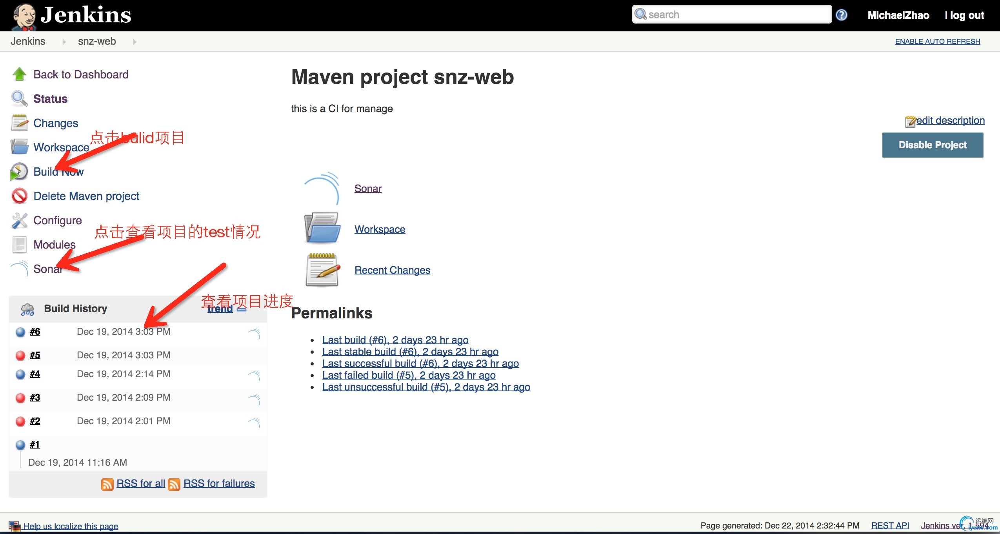Viewport: 1000px width, 534px height.
Task: Open Changes in the side menu
Action: click(x=56, y=123)
